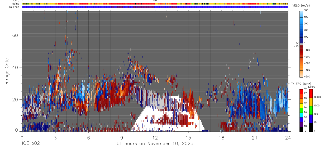Click the NOISE legend label 1

(314, 131)
